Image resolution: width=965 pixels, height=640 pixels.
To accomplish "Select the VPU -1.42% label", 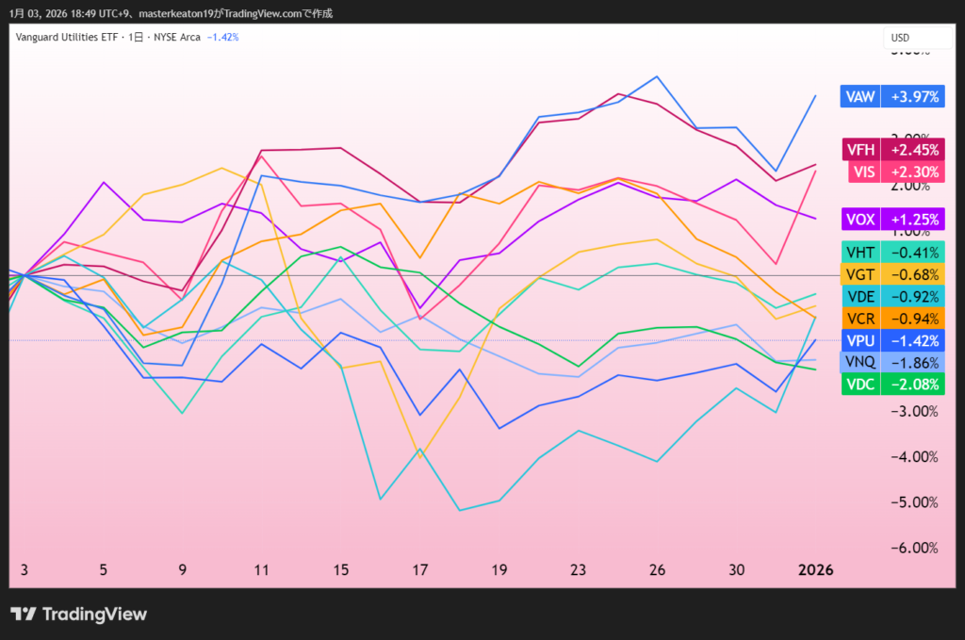I will point(892,340).
